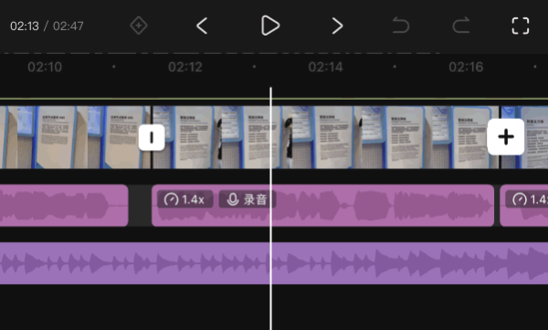Image resolution: width=548 pixels, height=330 pixels.
Task: Jump to previous frame arrow
Action: (202, 26)
